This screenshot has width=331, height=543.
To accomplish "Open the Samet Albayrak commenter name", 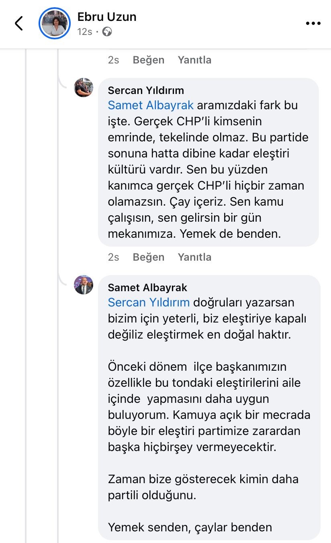I will coord(147,288).
